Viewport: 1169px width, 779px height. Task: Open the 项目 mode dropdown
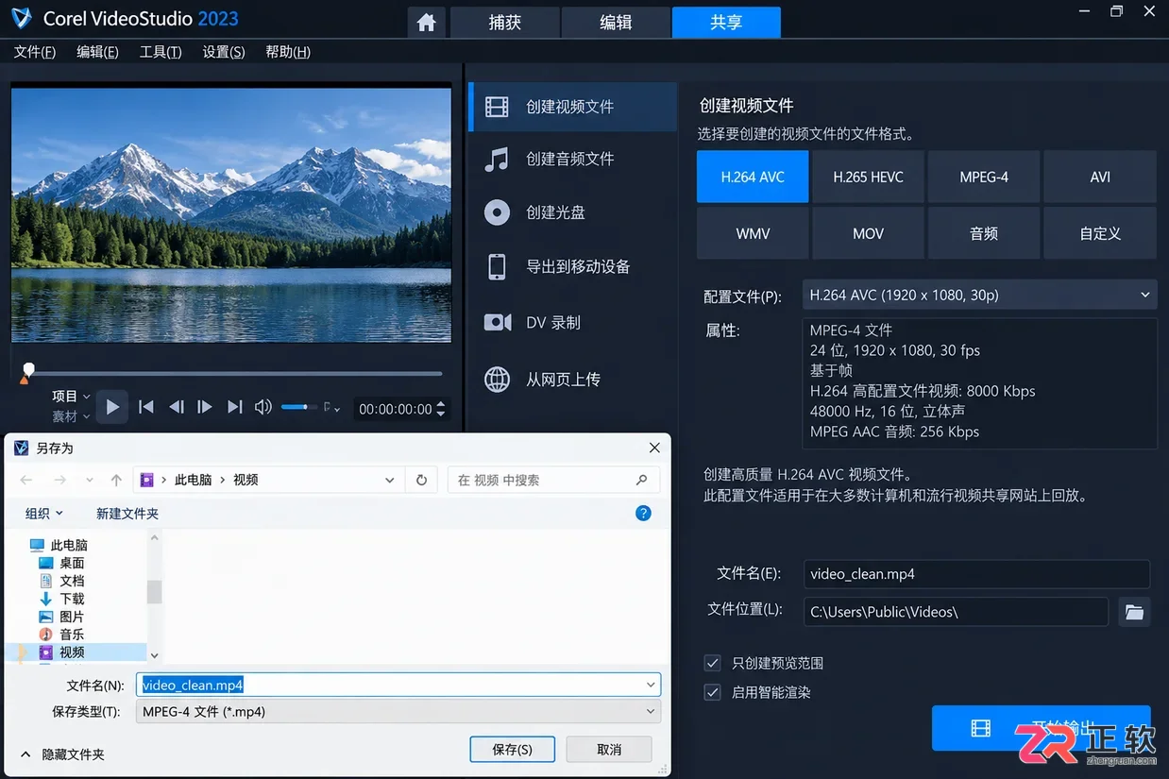[71, 397]
